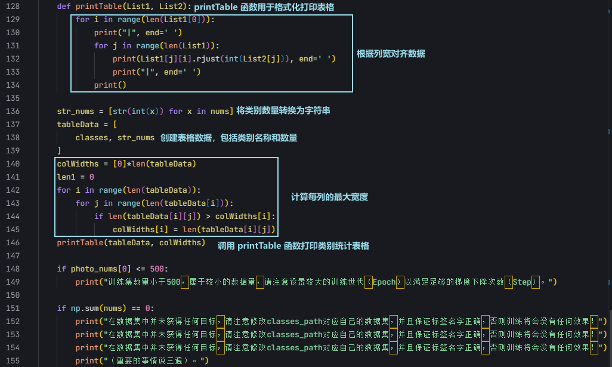Click the print("|", end=' ') on line 130
The height and width of the screenshot is (367, 612).
click(138, 33)
